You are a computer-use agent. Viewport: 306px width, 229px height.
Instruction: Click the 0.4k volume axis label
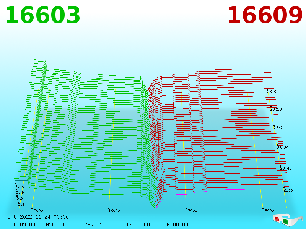[x=20, y=186]
